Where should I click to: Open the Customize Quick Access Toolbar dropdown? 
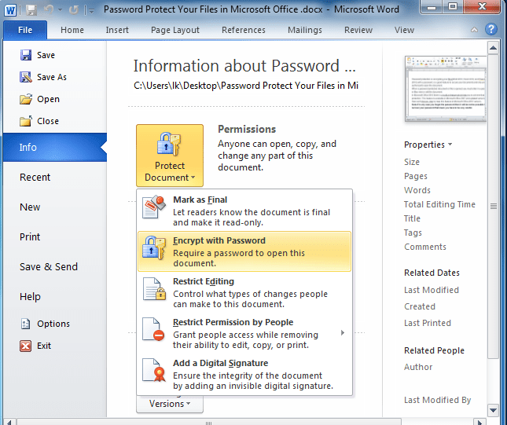91,11
